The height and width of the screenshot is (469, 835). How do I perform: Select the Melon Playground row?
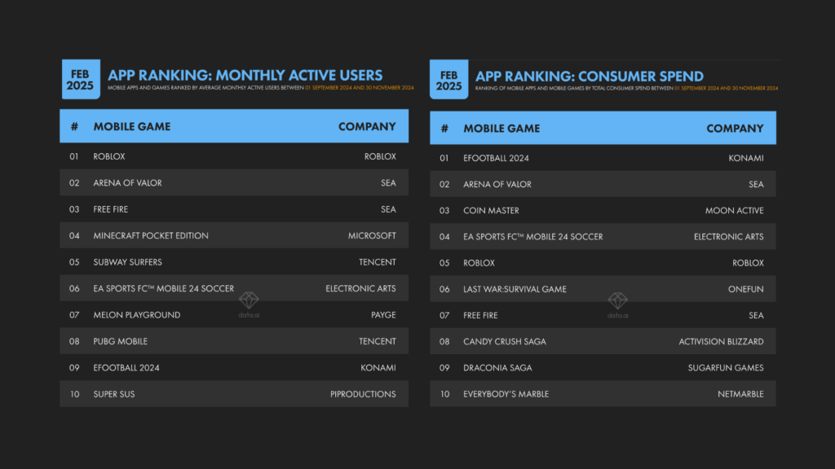pyautogui.click(x=233, y=315)
